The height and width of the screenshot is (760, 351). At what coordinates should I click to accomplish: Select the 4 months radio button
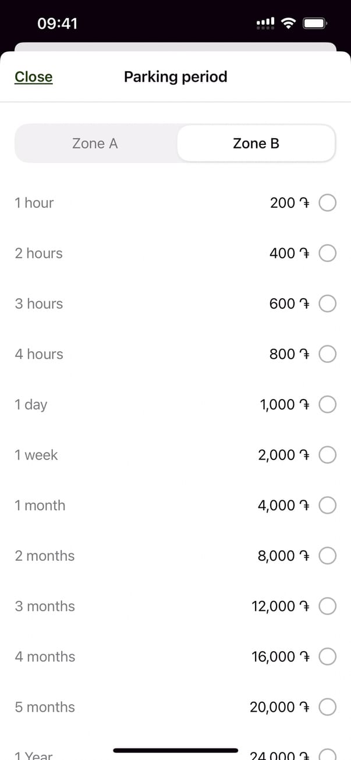(328, 657)
